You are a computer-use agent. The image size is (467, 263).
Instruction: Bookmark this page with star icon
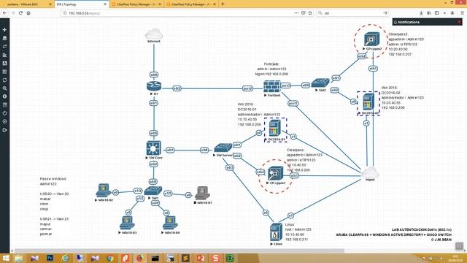tap(310, 13)
